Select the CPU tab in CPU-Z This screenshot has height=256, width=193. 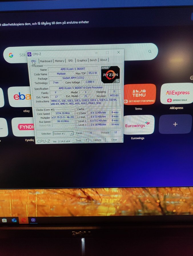(34, 61)
